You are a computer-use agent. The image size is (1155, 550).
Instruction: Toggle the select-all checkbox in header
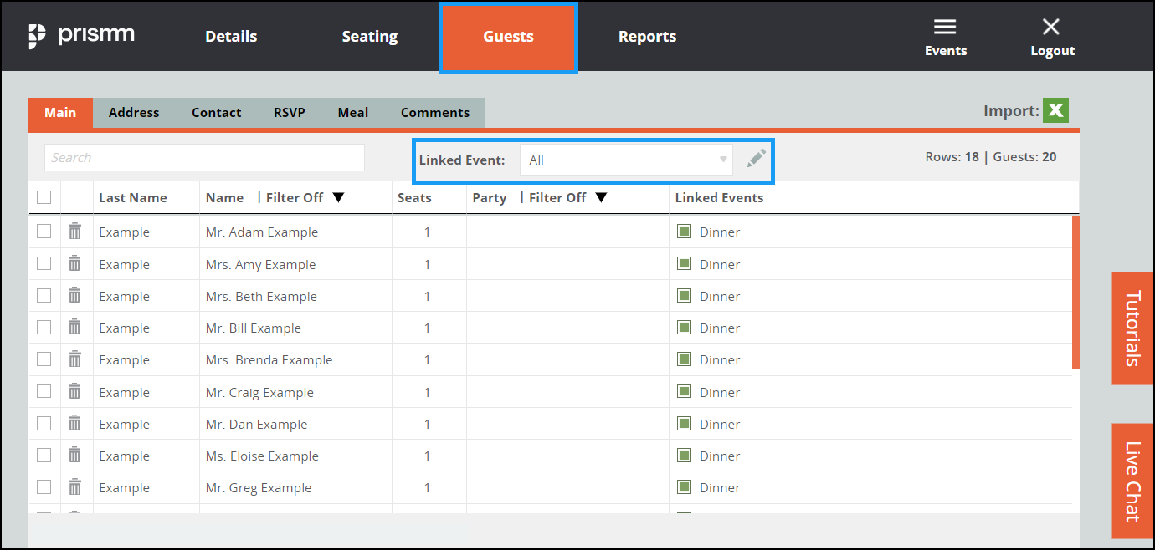44,197
